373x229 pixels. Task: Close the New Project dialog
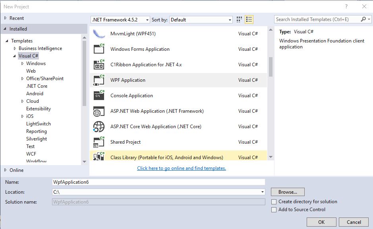(x=364, y=7)
